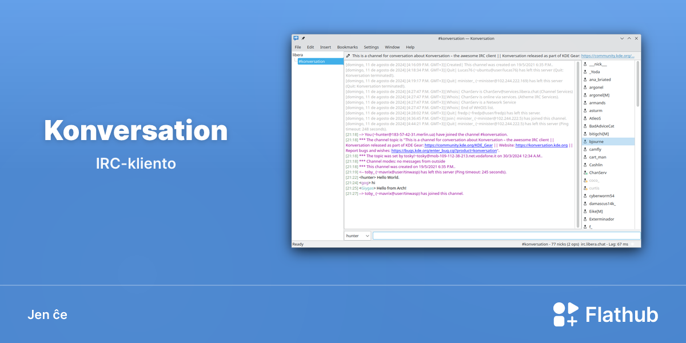
Task: Click the user icon beside Cashlin
Action: 585,165
